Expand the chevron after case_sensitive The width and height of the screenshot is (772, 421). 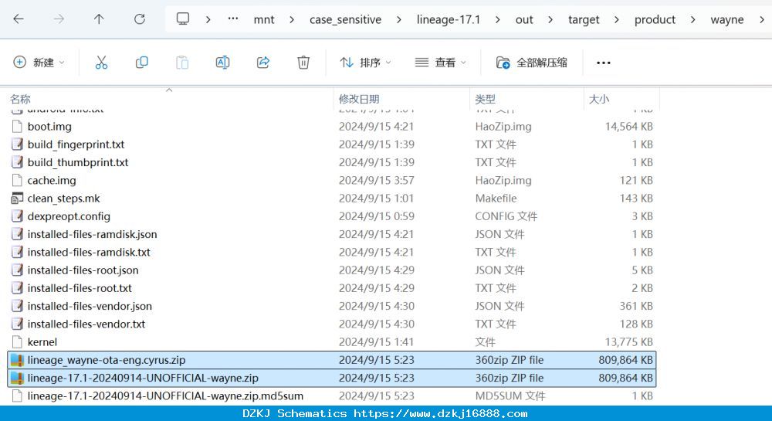(x=399, y=19)
